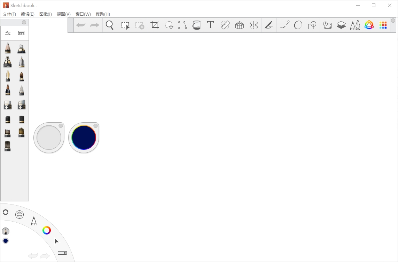Viewport: 398px width, 262px height.
Task: Select the Crop tool in the toolbar
Action: 154,25
